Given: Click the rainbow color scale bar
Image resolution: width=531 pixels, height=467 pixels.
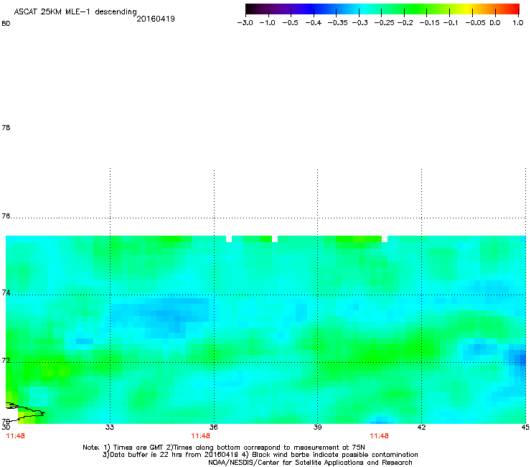Looking at the screenshot, I should [382, 9].
